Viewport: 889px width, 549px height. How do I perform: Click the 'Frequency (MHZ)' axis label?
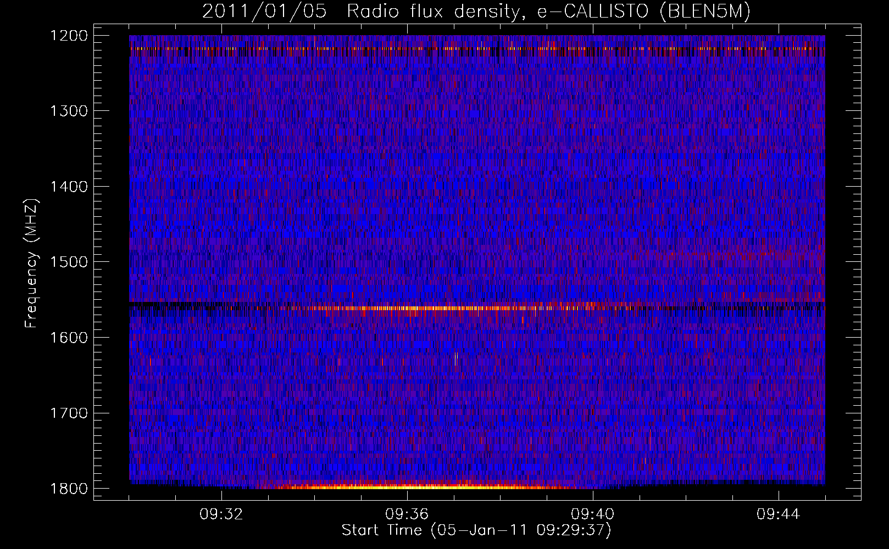tap(31, 264)
